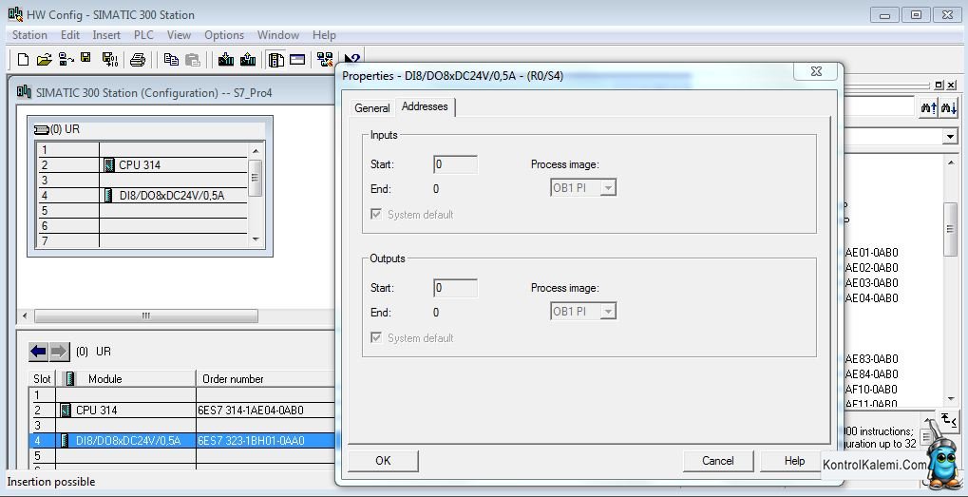Click the Outputs Start address field
Image resolution: width=968 pixels, height=497 pixels.
(x=456, y=288)
